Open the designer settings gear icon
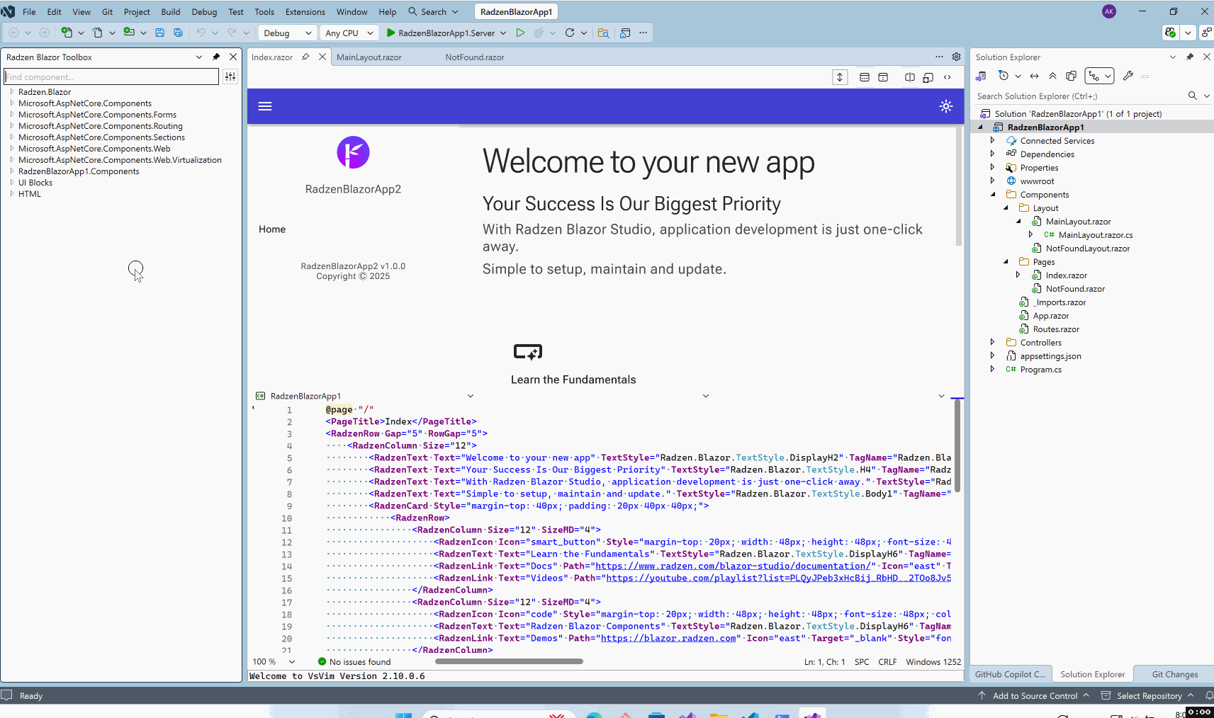Image resolution: width=1214 pixels, height=718 pixels. [956, 57]
